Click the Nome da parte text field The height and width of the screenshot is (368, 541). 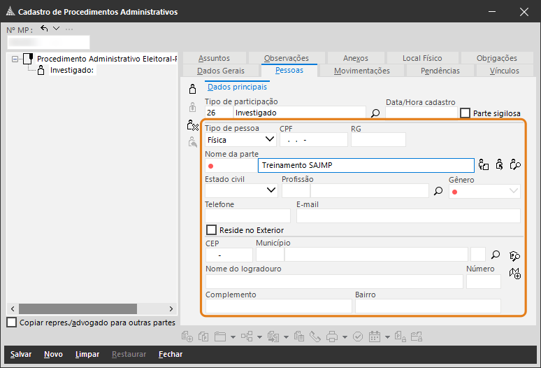click(366, 165)
